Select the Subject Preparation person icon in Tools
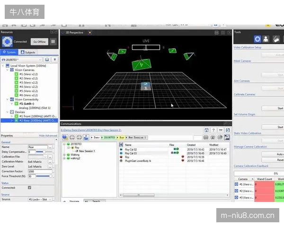 point(266,39)
